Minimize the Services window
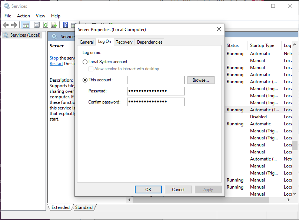Viewport: 299px width, 220px height. [x=256, y=6]
